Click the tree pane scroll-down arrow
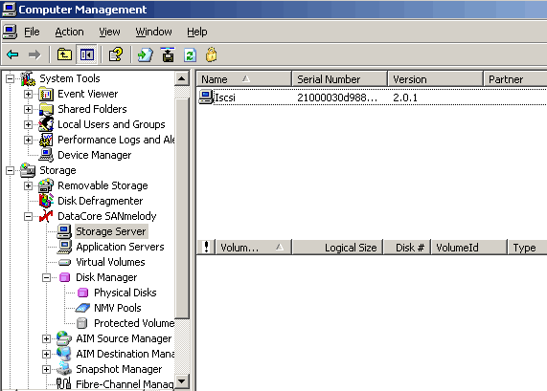Viewport: 547px width, 391px height. (x=181, y=380)
